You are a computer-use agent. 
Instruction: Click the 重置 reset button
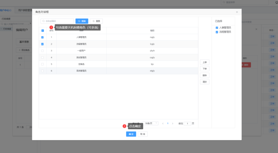click(96, 21)
